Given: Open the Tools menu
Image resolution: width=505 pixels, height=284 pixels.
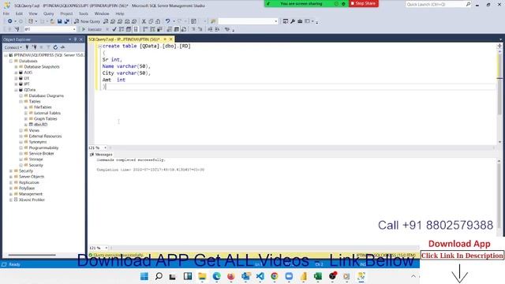Looking at the screenshot, I should point(84,13).
